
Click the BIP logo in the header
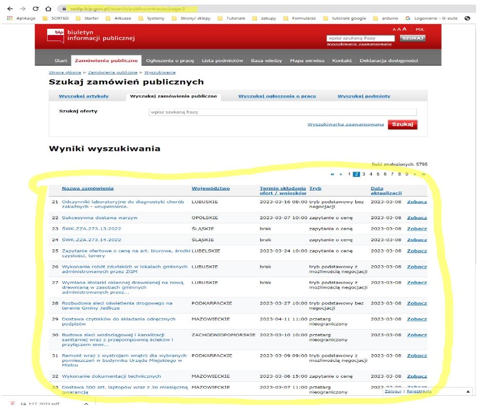(x=55, y=36)
